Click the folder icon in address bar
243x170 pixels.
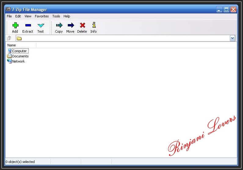(19, 38)
